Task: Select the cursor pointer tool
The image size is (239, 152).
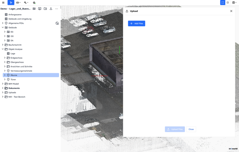Action: (11, 2)
